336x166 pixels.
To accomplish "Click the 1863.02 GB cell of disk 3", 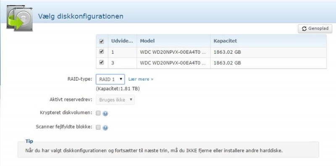I will (268, 63).
